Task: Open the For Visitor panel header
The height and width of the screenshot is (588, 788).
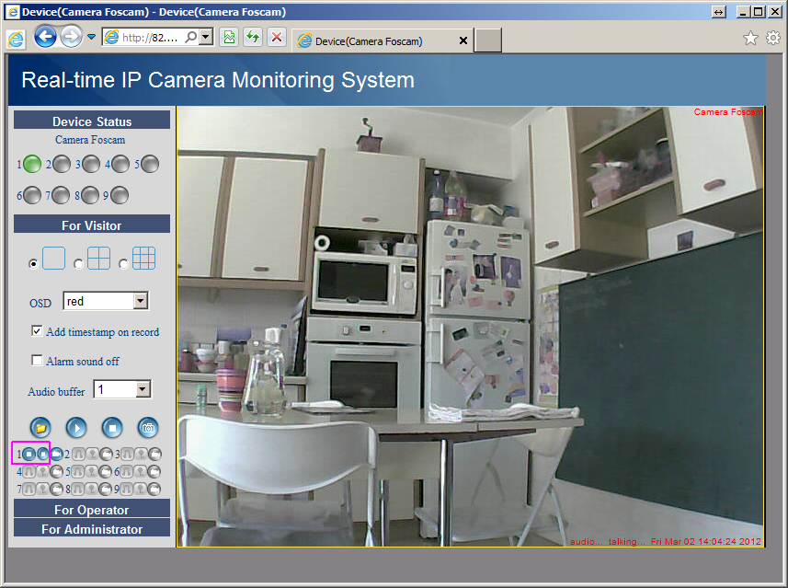Action: (92, 225)
